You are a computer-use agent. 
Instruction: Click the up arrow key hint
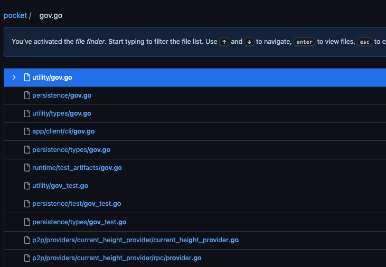(x=224, y=42)
